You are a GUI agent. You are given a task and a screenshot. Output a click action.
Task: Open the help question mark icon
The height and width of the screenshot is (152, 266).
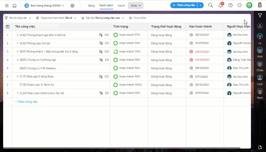pos(230,5)
